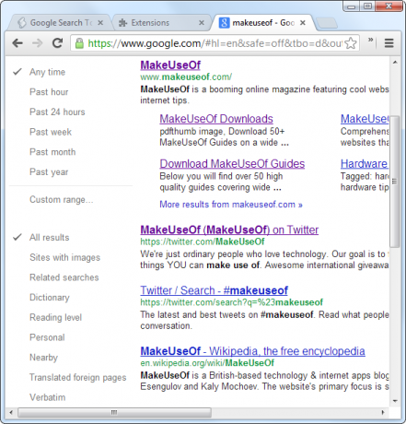Click More results from makeuseof.com
The image size is (406, 424).
point(231,205)
